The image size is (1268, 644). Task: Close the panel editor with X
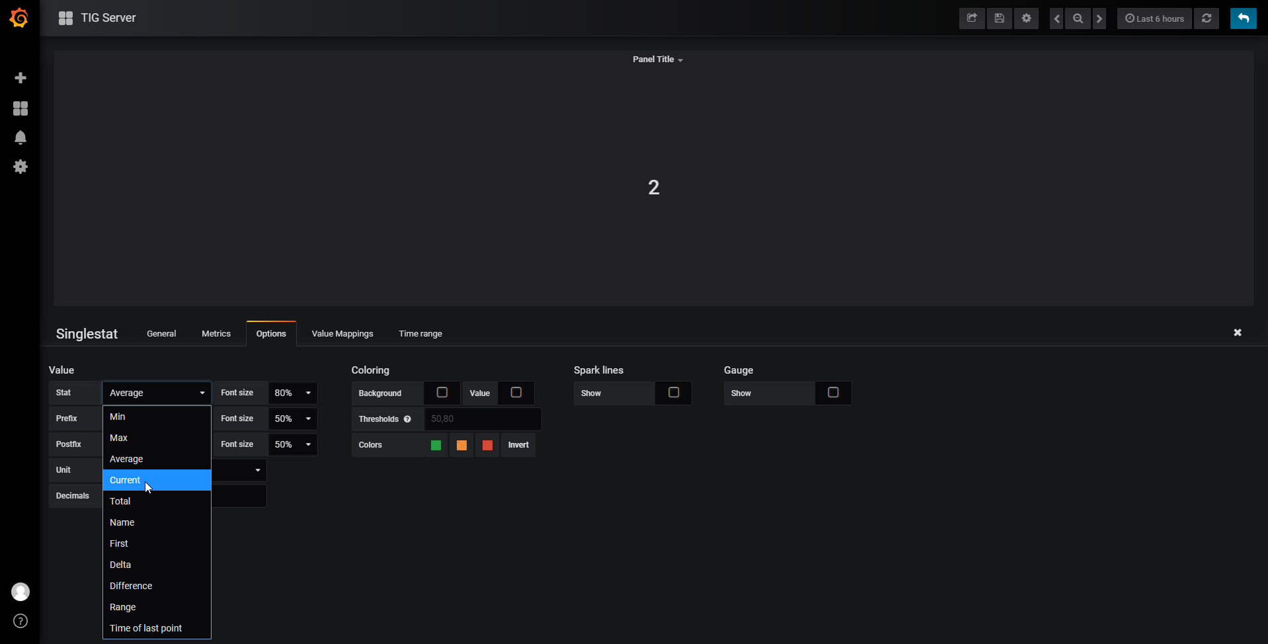coord(1238,333)
